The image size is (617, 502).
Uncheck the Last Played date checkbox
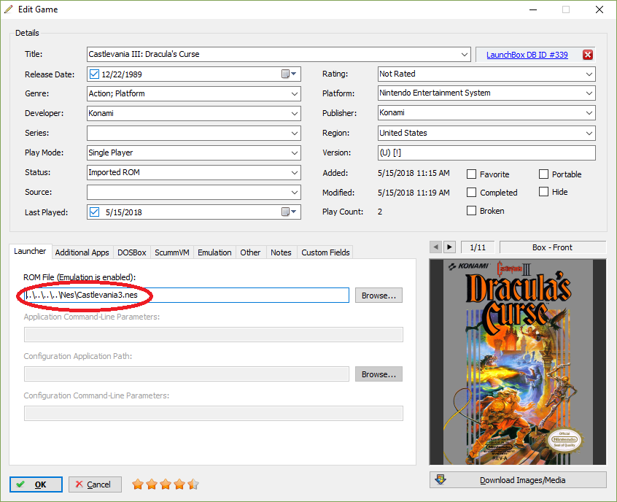(94, 212)
